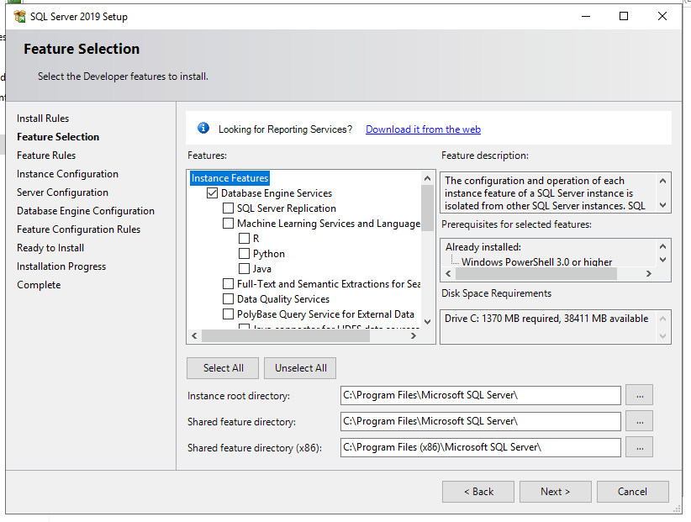The height and width of the screenshot is (522, 691).
Task: Click Complete step in sidebar
Action: (39, 285)
